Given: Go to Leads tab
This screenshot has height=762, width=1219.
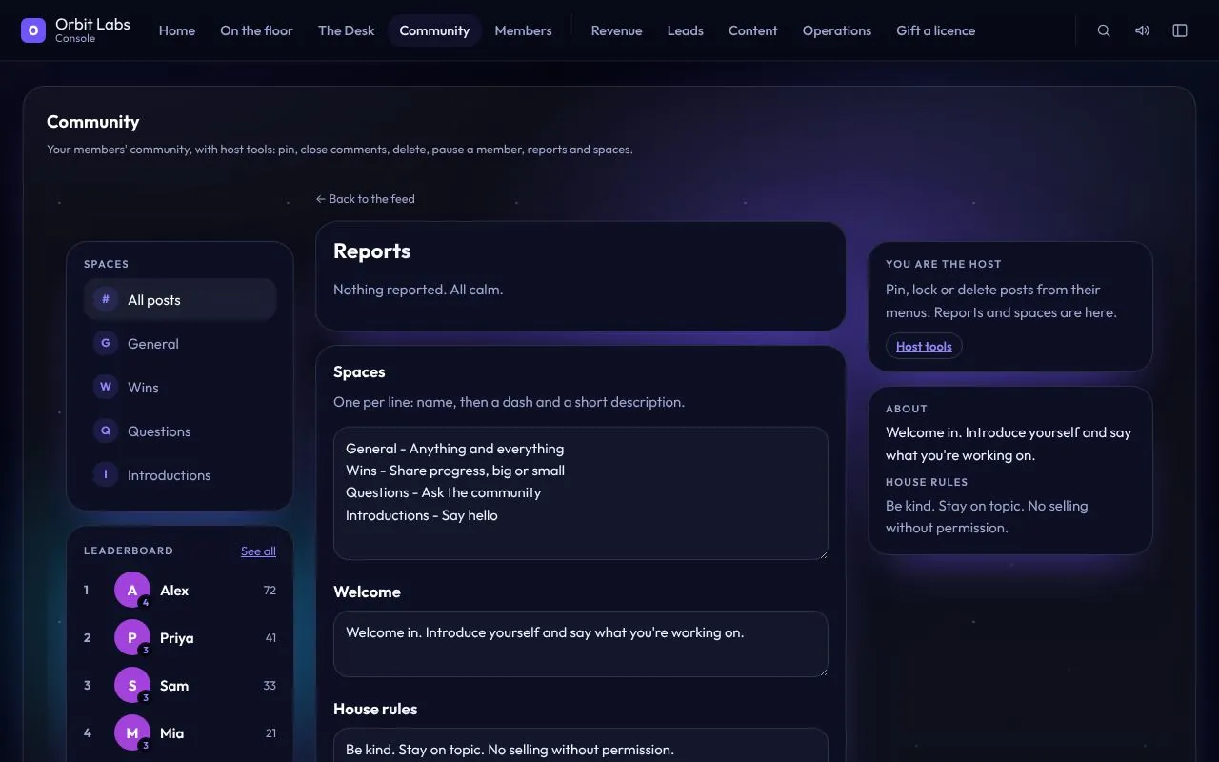Looking at the screenshot, I should tap(686, 30).
